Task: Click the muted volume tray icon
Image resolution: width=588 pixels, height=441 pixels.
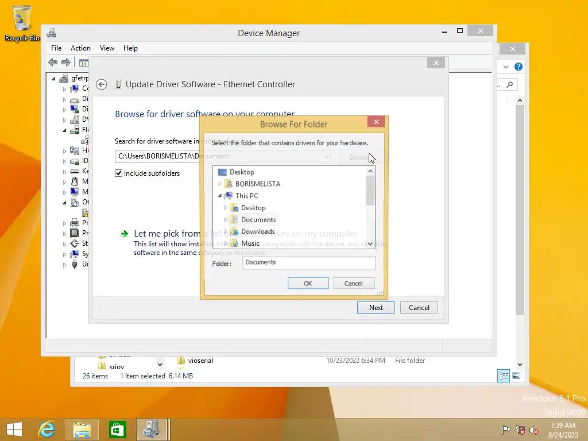Action: click(533, 430)
